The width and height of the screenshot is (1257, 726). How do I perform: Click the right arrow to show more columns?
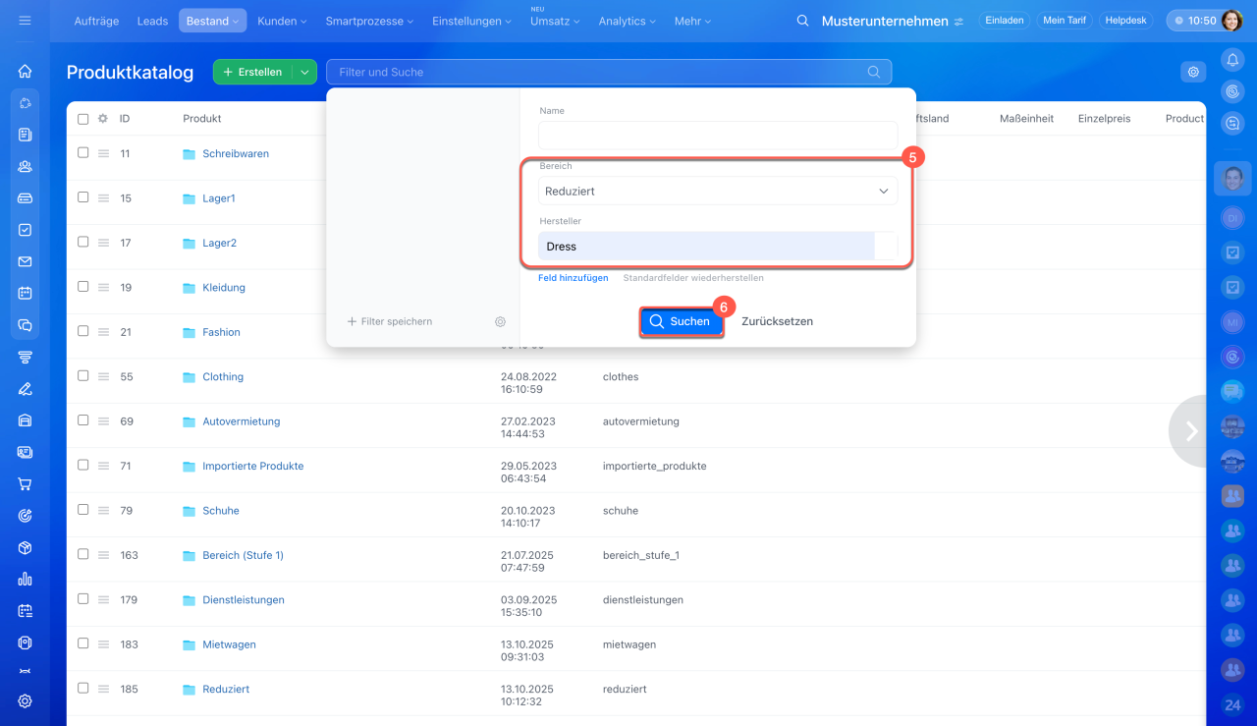tap(1190, 430)
